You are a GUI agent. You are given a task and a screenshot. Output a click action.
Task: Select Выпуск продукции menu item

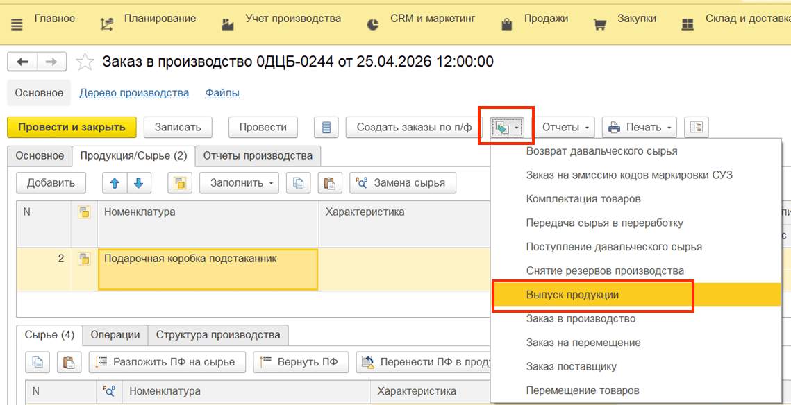coord(572,295)
